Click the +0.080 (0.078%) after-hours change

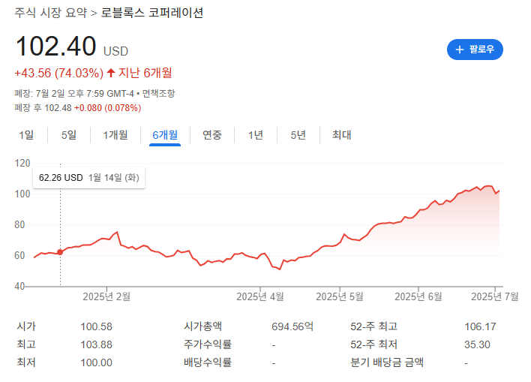pyautogui.click(x=108, y=108)
